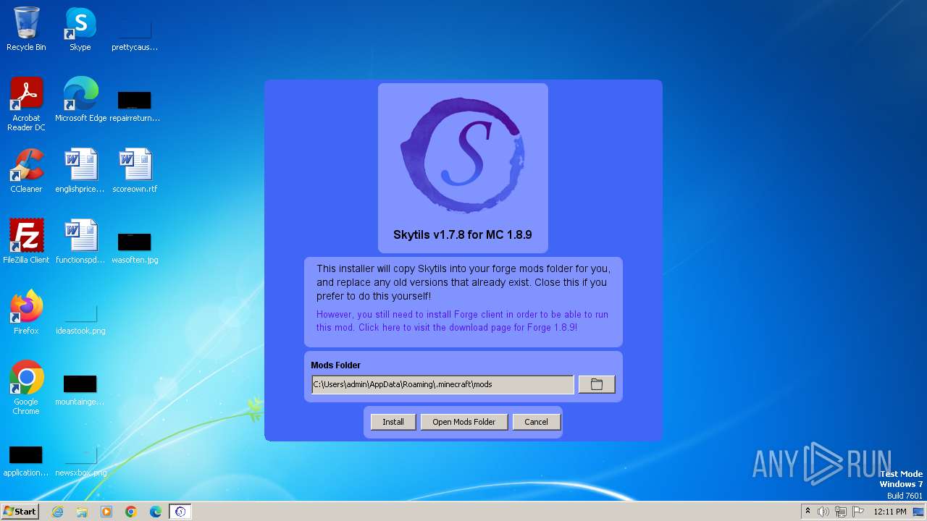The width and height of the screenshot is (927, 521).
Task: Click the taskbar clock showing 12:11 PM
Action: [x=889, y=512]
